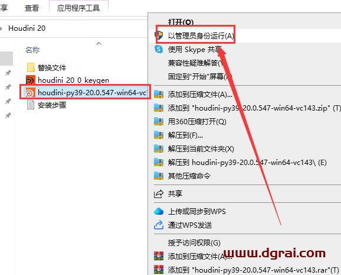
Task: Click the sort arrow above 名称 column
Action: pyautogui.click(x=99, y=43)
